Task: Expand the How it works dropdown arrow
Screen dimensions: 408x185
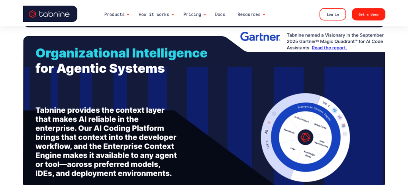Action: coord(173,15)
